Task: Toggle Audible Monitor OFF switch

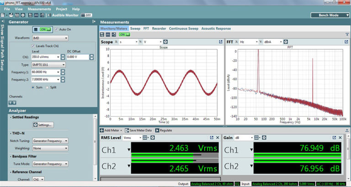Action: tap(86, 15)
